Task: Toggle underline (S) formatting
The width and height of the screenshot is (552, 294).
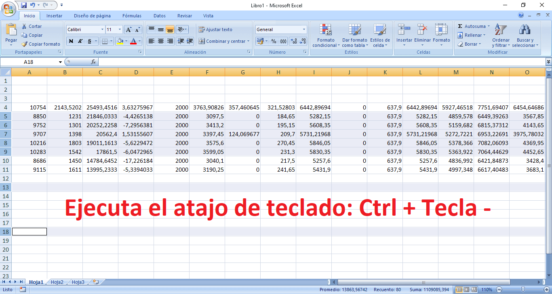Action: click(x=89, y=41)
